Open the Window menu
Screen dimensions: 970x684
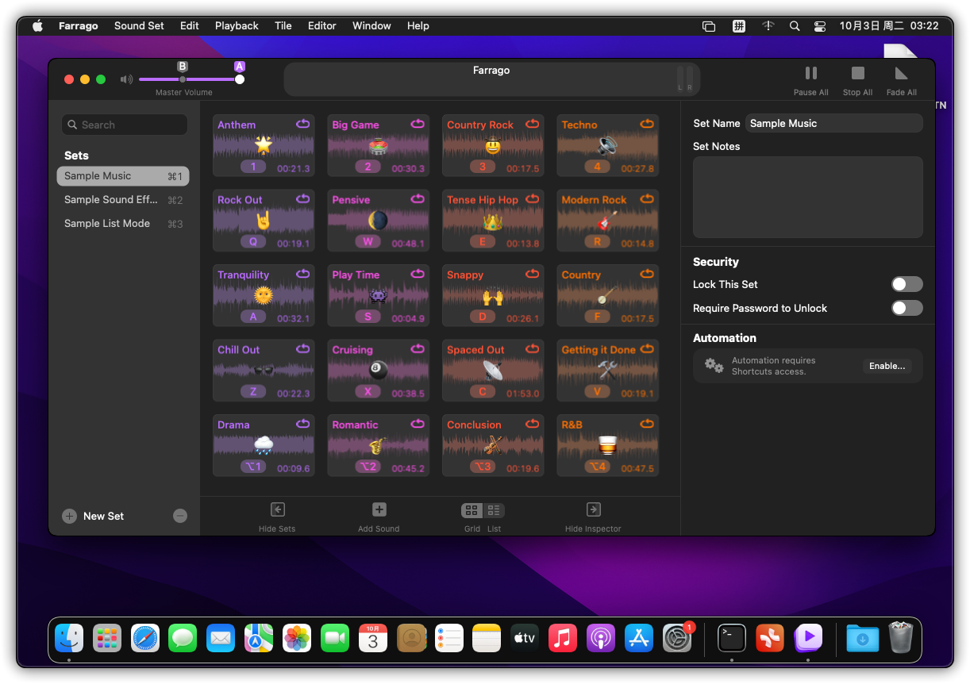pyautogui.click(x=371, y=25)
